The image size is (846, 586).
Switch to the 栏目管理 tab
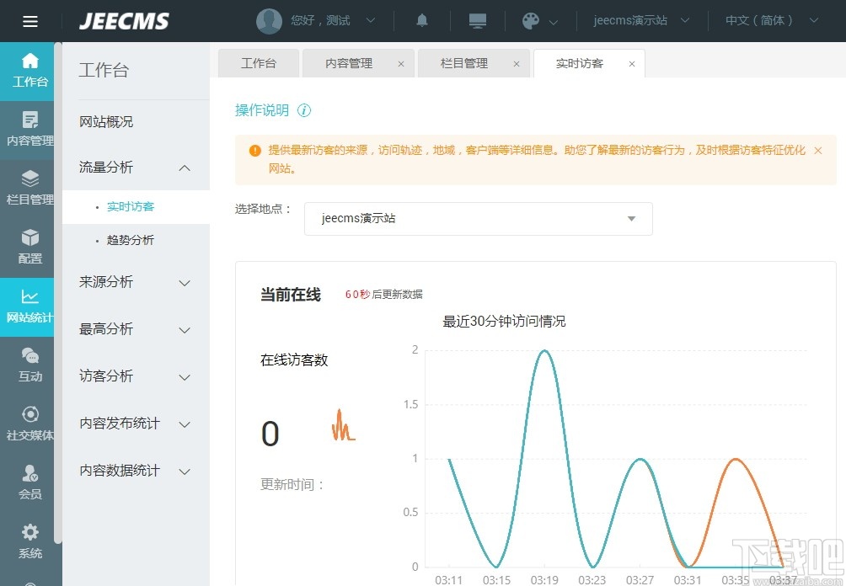point(466,62)
